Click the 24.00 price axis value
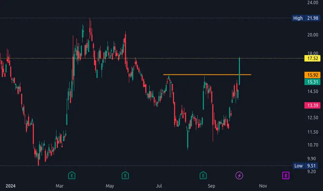This screenshot has width=323, height=191. point(313,3)
